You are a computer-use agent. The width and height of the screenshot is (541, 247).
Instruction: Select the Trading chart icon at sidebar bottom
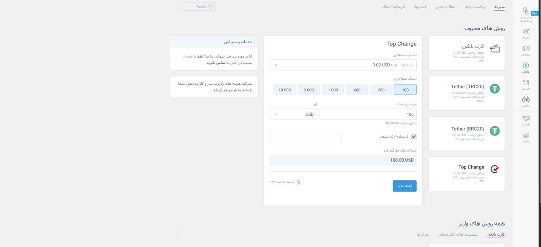pos(525,136)
